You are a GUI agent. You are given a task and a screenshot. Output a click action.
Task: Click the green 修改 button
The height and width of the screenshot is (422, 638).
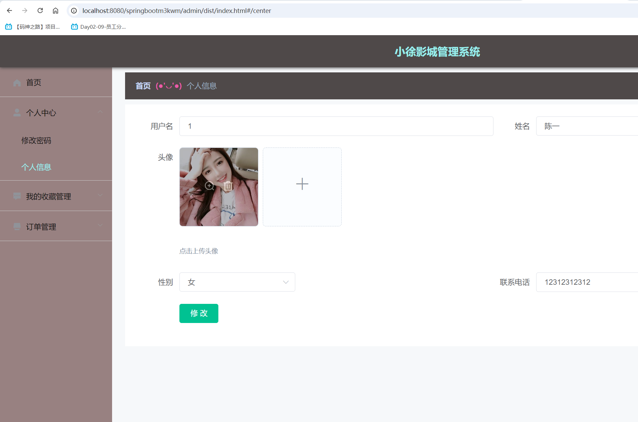pyautogui.click(x=199, y=313)
